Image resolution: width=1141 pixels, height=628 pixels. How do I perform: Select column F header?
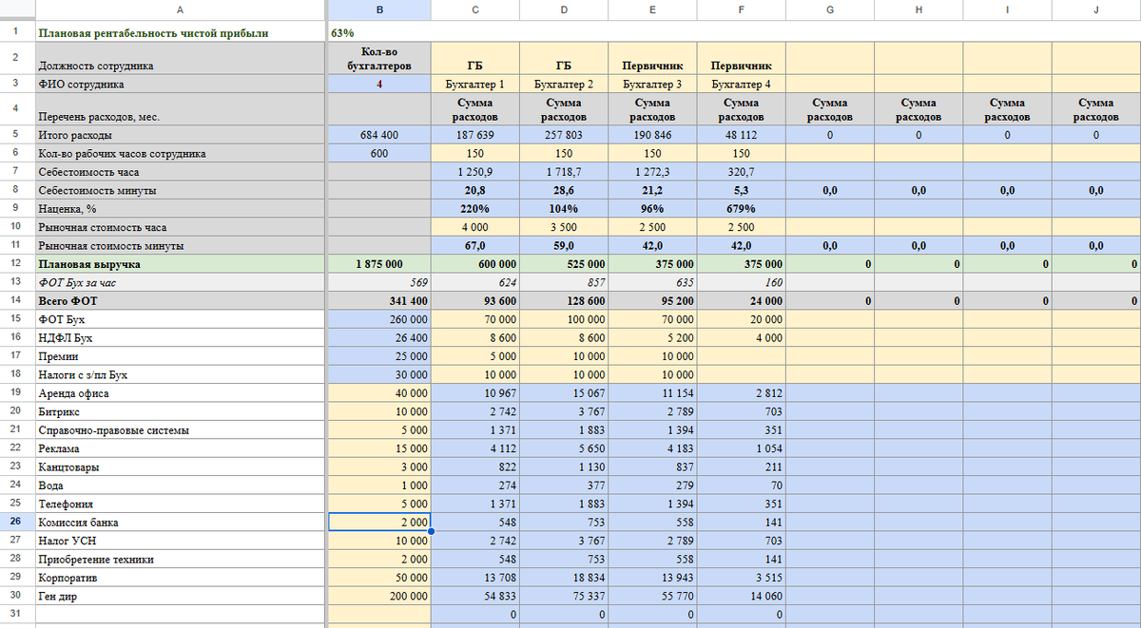(741, 10)
